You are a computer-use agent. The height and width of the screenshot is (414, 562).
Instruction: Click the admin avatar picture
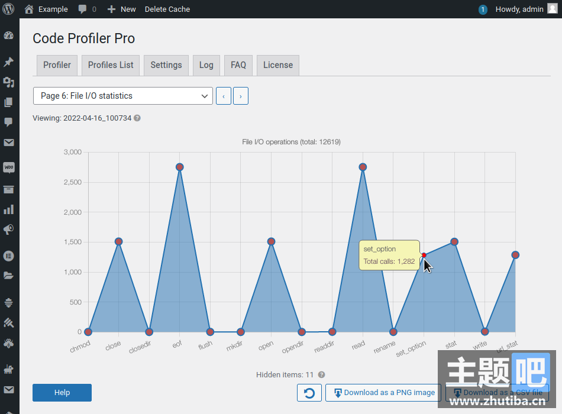click(553, 9)
